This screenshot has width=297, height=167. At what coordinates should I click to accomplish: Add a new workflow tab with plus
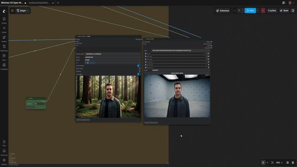tap(58, 3)
